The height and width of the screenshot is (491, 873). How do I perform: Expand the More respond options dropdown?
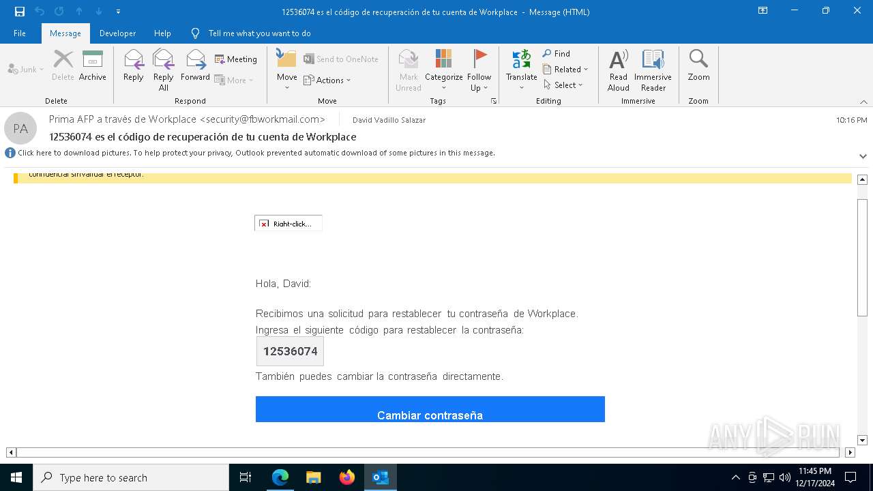point(234,80)
